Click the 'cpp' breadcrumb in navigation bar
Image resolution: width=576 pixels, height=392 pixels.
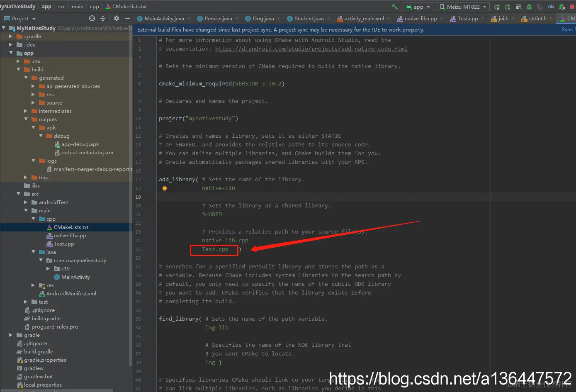click(95, 6)
